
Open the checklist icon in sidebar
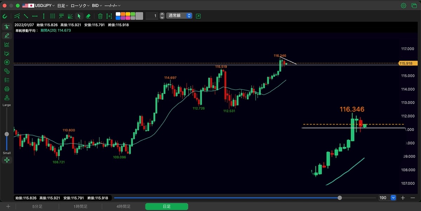(7, 80)
